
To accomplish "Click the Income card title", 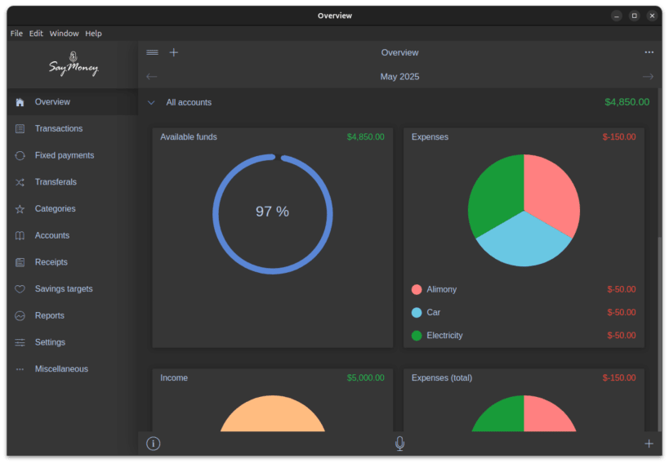I will pos(174,378).
